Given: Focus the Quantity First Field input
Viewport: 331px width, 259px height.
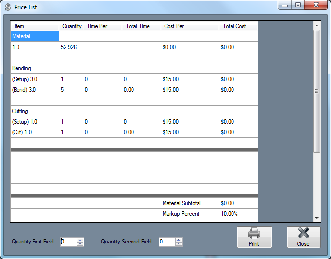Looking at the screenshot, I should 68,242.
